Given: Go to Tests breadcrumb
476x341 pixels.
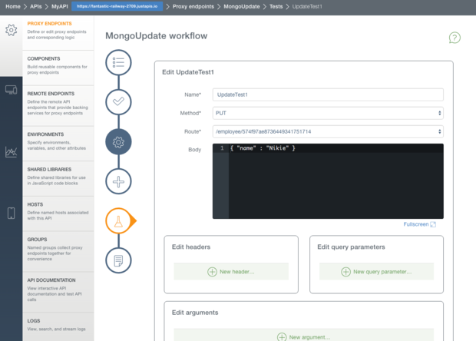Looking at the screenshot, I should click(276, 6).
